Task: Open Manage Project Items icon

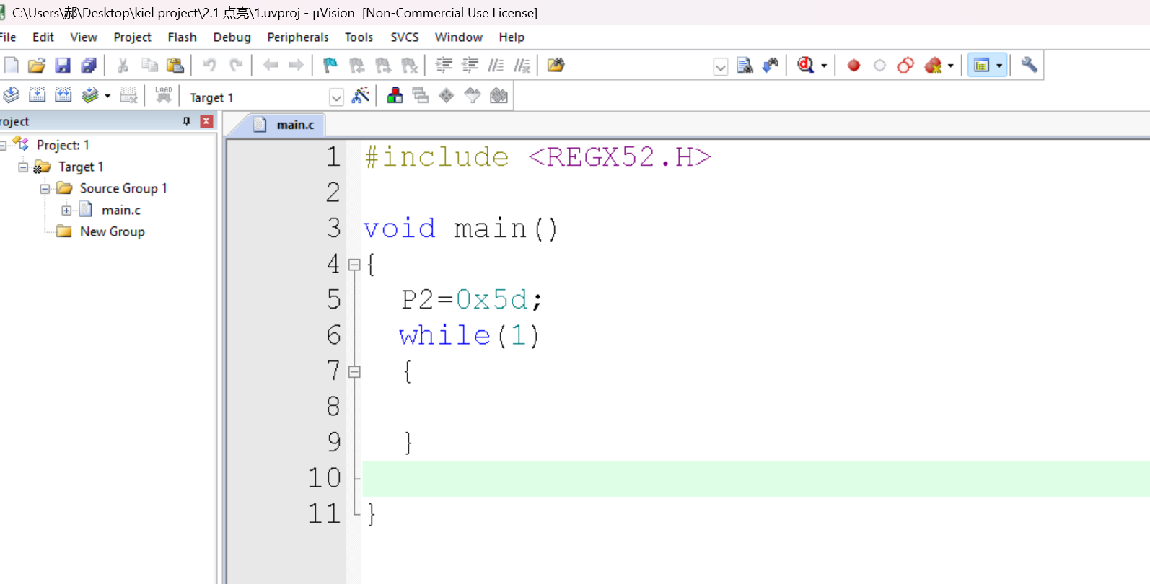Action: click(395, 95)
